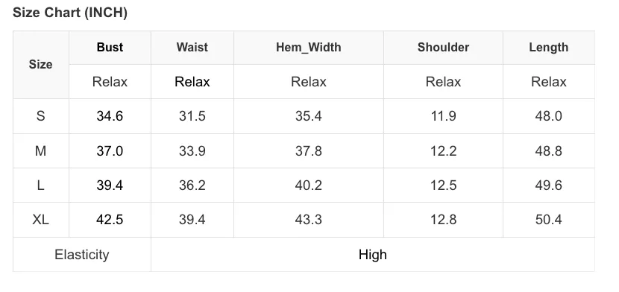Select the Elasticity row label
The image size is (619, 292).
(x=82, y=255)
